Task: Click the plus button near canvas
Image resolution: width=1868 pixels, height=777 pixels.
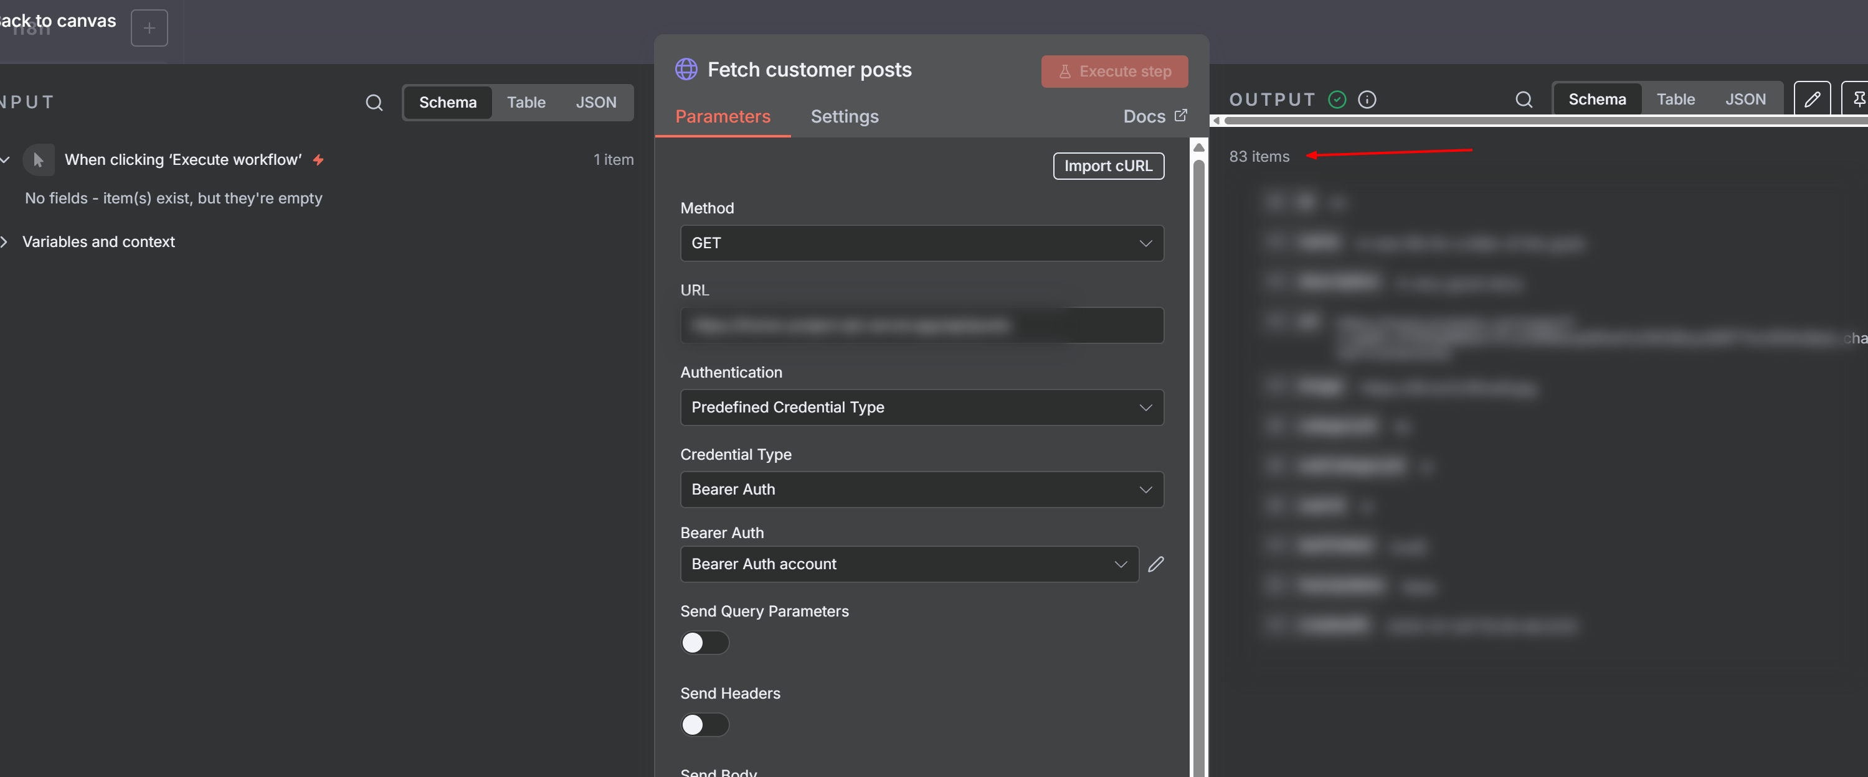Action: pos(149,28)
